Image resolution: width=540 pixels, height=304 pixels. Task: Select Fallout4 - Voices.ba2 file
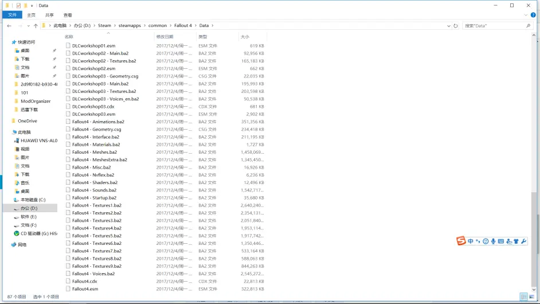[x=93, y=274]
